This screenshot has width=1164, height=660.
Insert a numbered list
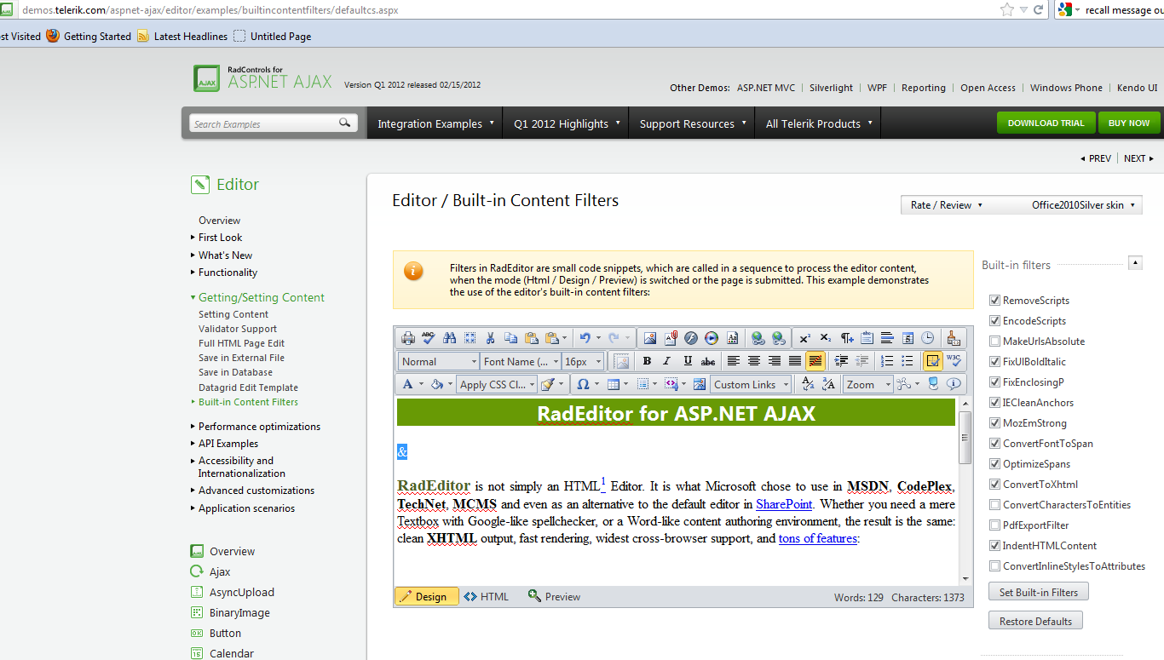coord(887,361)
